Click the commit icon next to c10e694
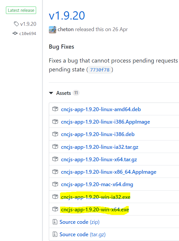Screen dimensions: 179x241 coord(15,33)
